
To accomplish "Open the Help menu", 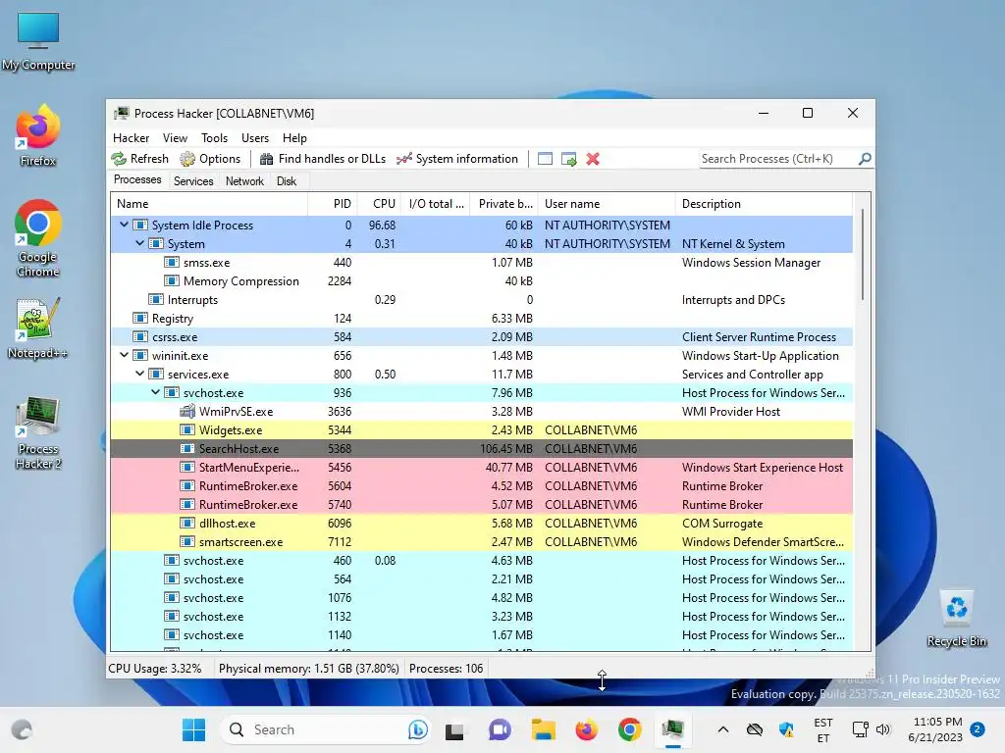I will (294, 137).
